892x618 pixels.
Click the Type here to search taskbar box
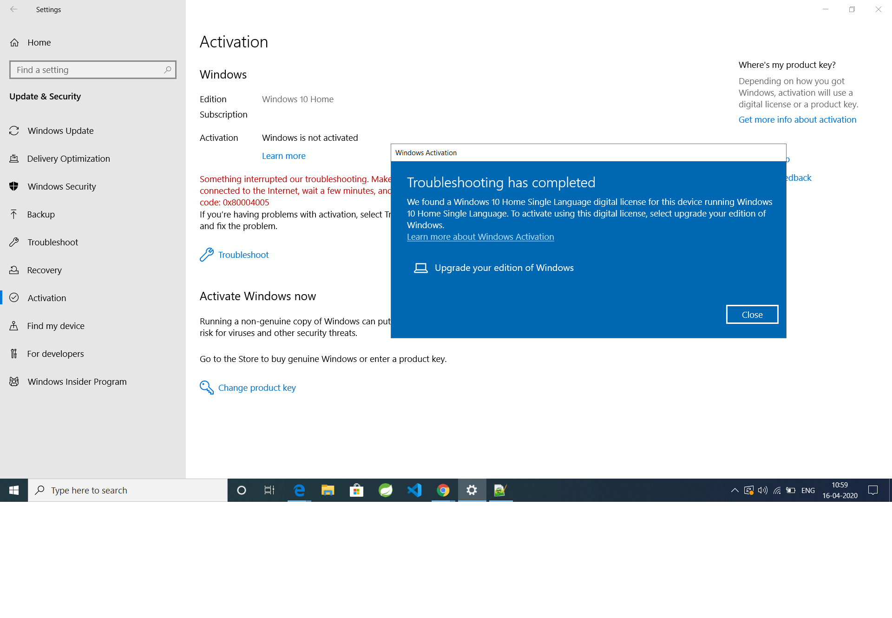[x=128, y=490]
